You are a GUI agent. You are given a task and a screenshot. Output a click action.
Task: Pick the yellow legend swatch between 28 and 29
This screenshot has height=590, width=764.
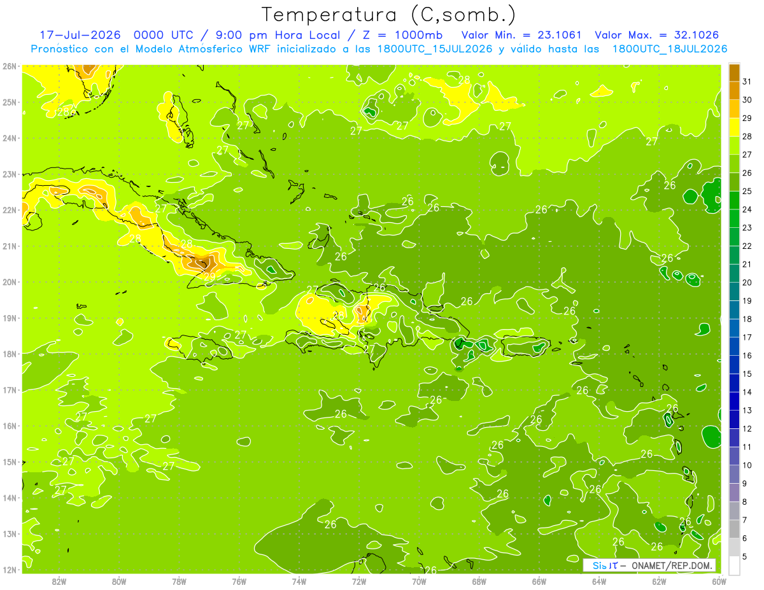734,128
